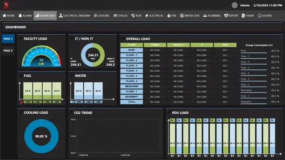
Task: Click the PDU Load panel menu icon
Action: pyautogui.click(x=169, y=112)
